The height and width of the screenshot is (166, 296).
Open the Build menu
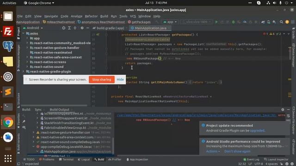[x=104, y=16]
